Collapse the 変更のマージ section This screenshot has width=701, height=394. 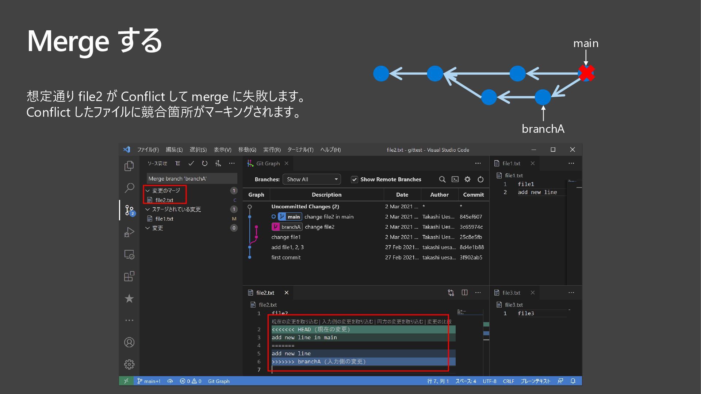[148, 190]
